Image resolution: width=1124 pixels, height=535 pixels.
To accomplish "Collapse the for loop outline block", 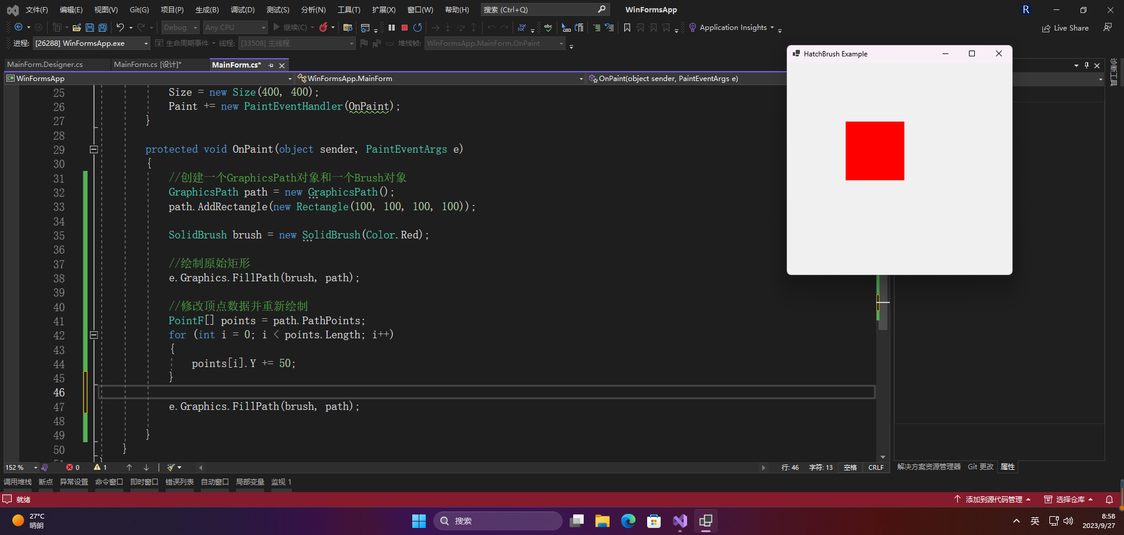I will (93, 335).
